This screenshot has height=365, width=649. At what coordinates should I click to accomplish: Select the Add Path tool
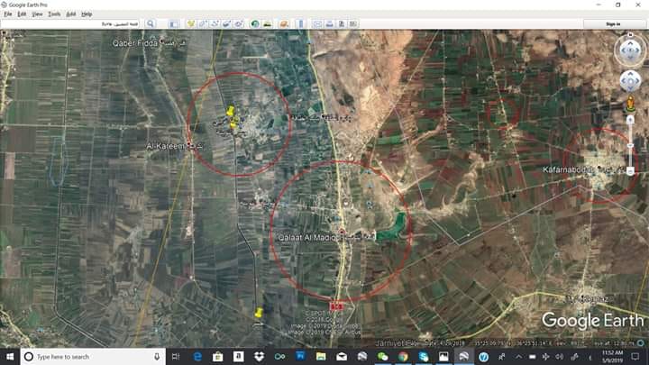[x=215, y=24]
